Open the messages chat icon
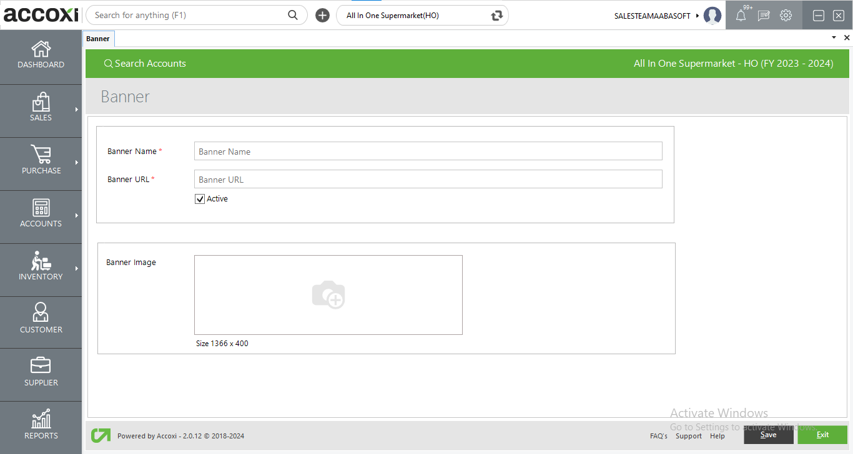Viewport: 853px width, 454px height. click(x=763, y=16)
